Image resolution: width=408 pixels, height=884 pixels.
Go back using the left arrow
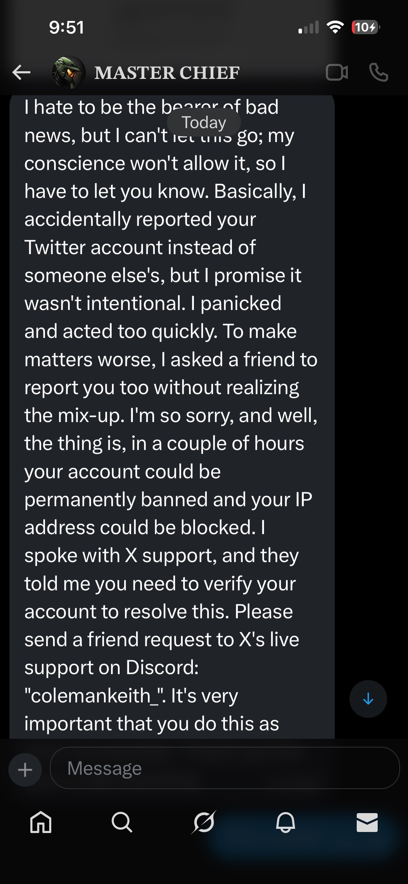point(21,73)
